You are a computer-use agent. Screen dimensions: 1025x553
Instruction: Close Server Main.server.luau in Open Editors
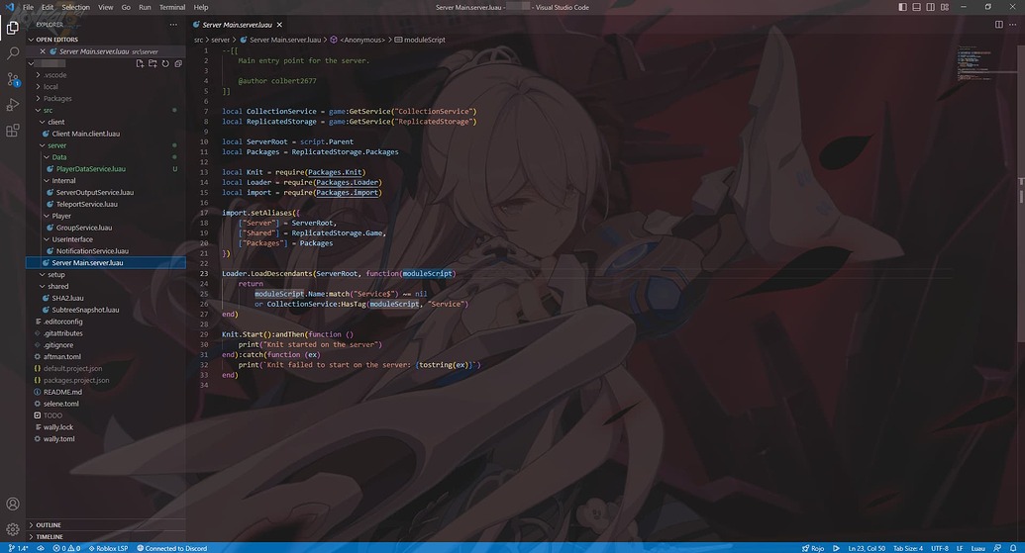(43, 51)
